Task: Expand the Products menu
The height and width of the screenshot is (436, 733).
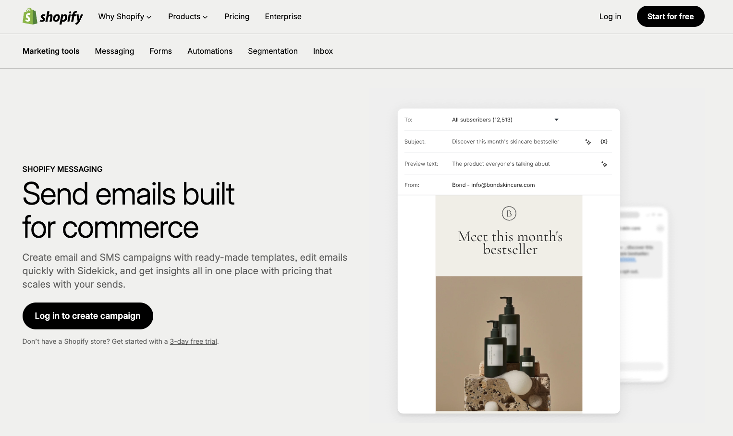Action: [x=188, y=16]
